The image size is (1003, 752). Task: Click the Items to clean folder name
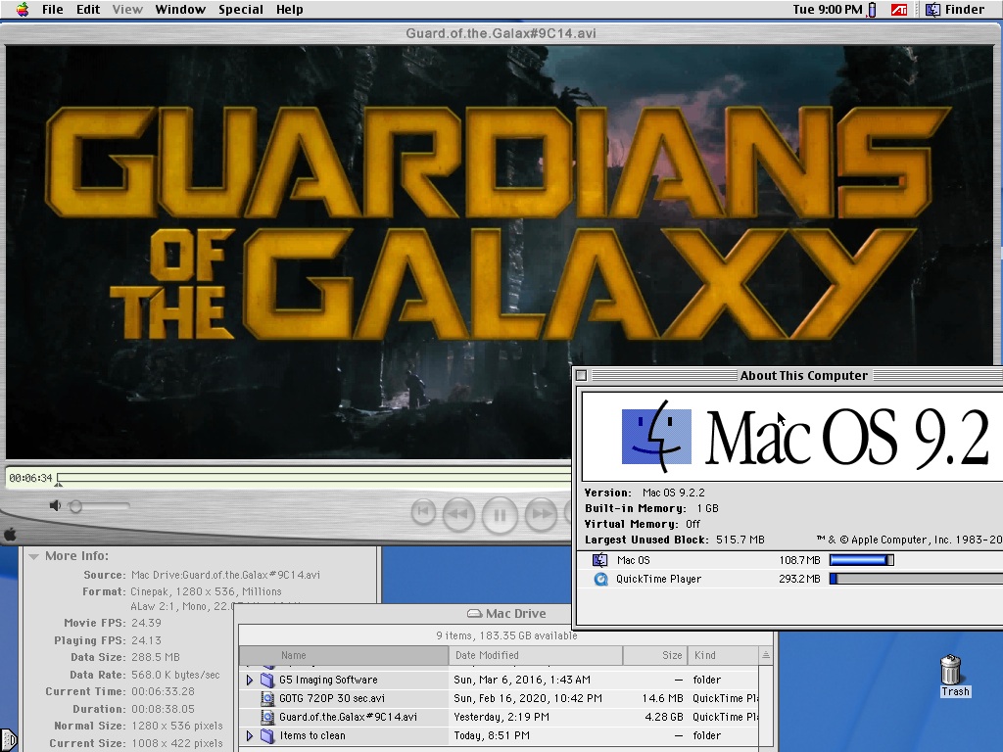pyautogui.click(x=312, y=735)
